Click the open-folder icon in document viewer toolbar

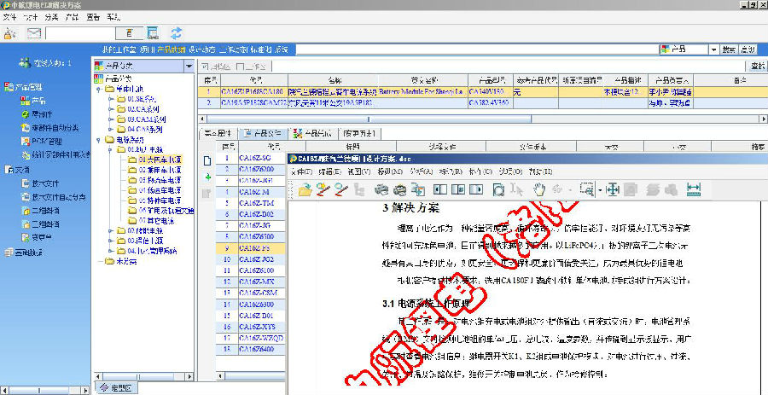(305, 189)
